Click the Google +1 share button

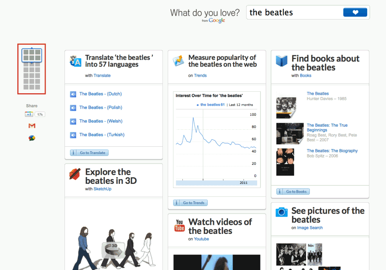click(29, 114)
